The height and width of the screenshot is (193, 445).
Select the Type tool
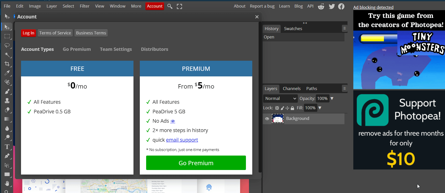pyautogui.click(x=7, y=147)
